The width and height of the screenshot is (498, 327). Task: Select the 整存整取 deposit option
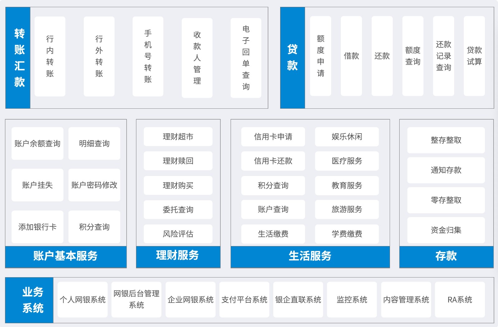[446, 140]
